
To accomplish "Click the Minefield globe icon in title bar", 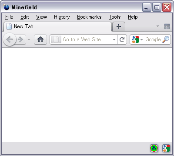I will click(x=7, y=7).
